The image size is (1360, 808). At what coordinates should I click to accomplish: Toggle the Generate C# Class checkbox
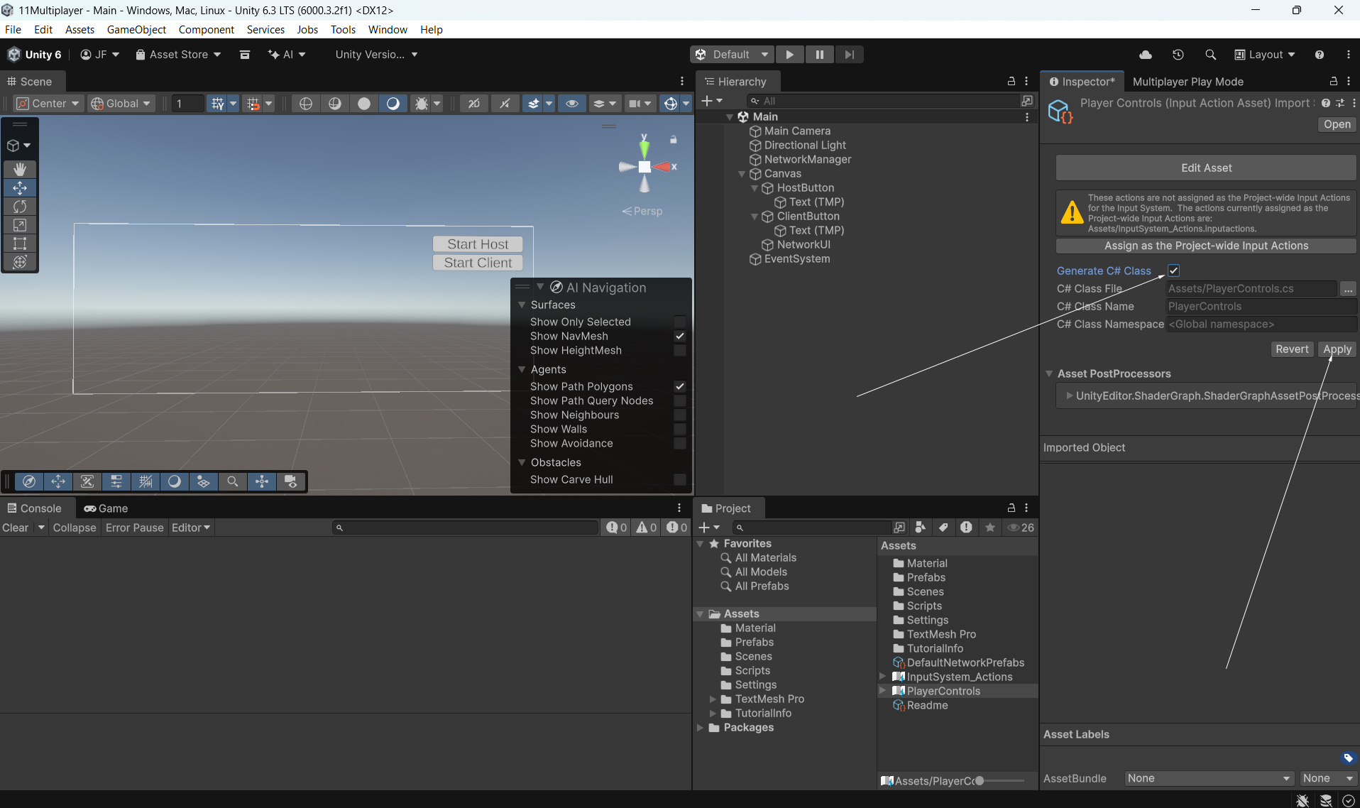tap(1173, 271)
